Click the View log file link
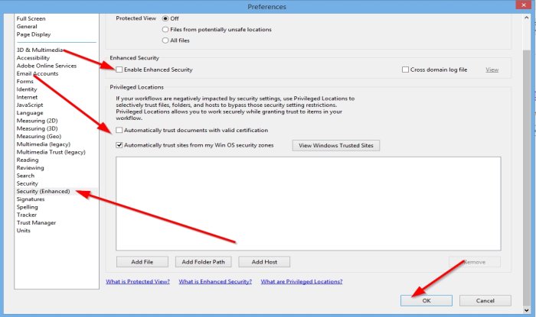Viewport: 536px width, 317px height. (x=492, y=70)
